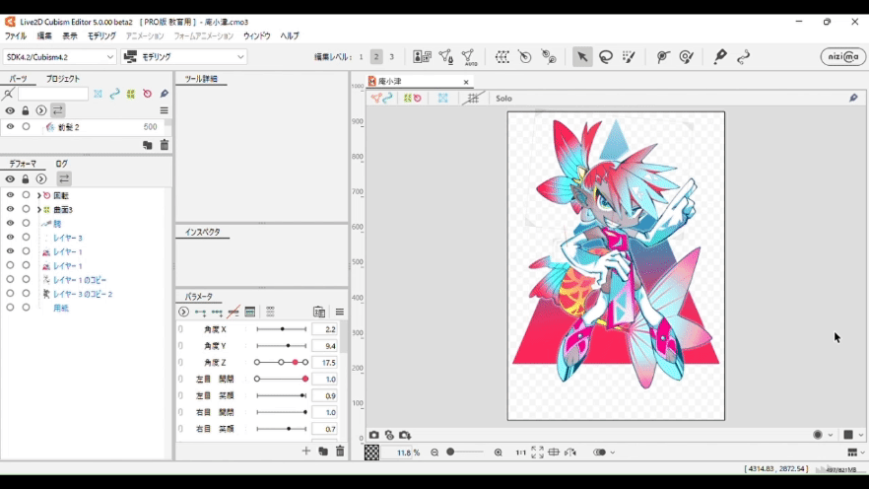Hide the 前髪2 part
This screenshot has width=869, height=489.
pyautogui.click(x=10, y=127)
